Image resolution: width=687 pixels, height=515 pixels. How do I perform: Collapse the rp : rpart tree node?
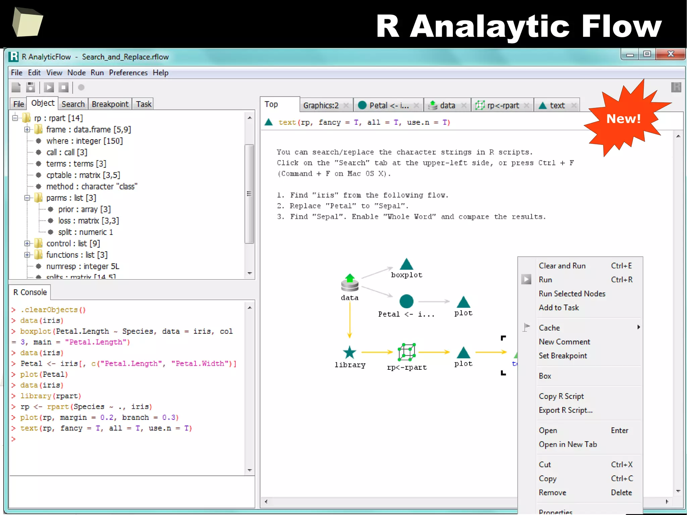(15, 118)
